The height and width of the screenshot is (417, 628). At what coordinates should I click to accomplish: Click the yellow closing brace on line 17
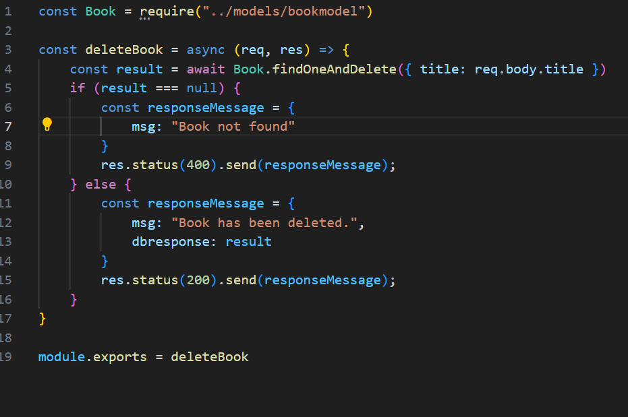click(x=42, y=318)
